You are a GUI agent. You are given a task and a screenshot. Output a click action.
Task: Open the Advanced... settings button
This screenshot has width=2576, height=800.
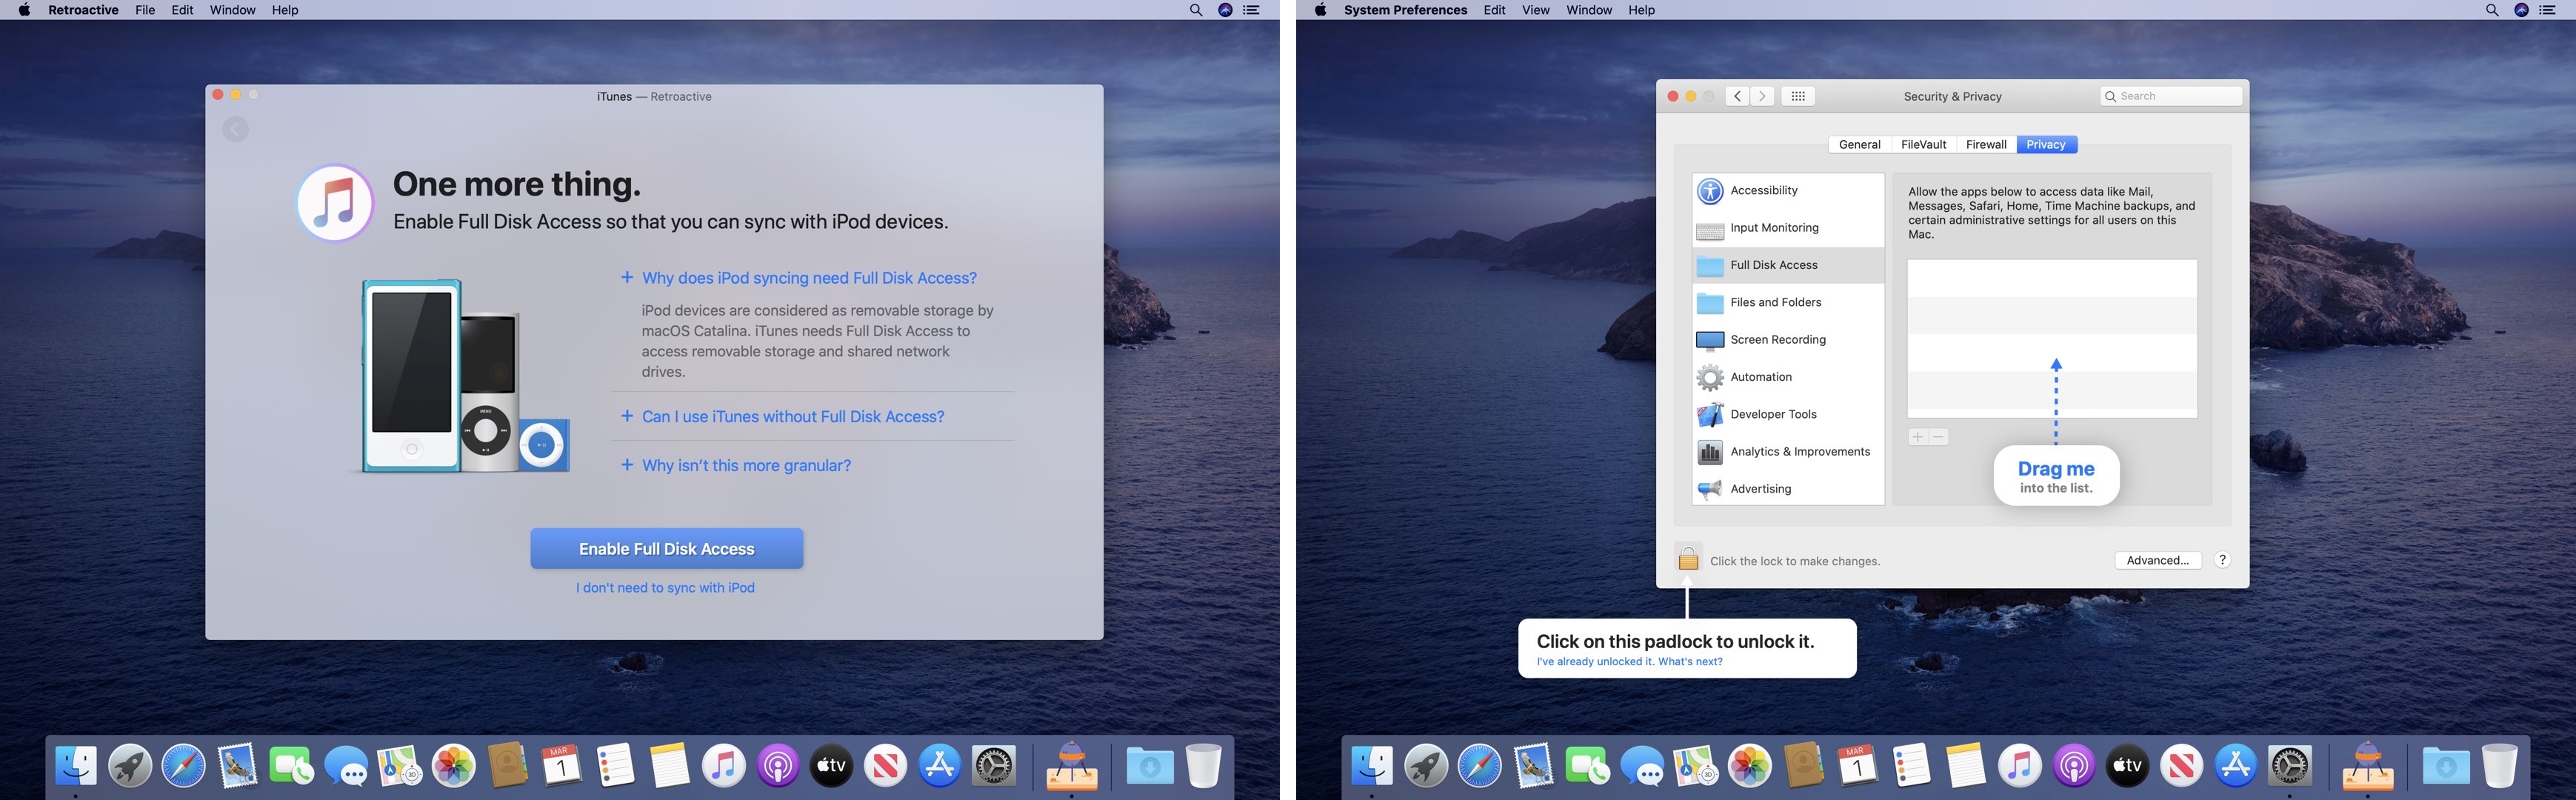pos(2157,560)
